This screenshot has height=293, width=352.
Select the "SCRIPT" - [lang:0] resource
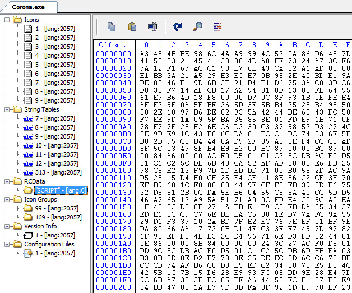[x=61, y=190]
